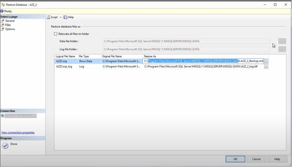Click the Help toolbar button
The width and height of the screenshot is (292, 167).
point(69,17)
